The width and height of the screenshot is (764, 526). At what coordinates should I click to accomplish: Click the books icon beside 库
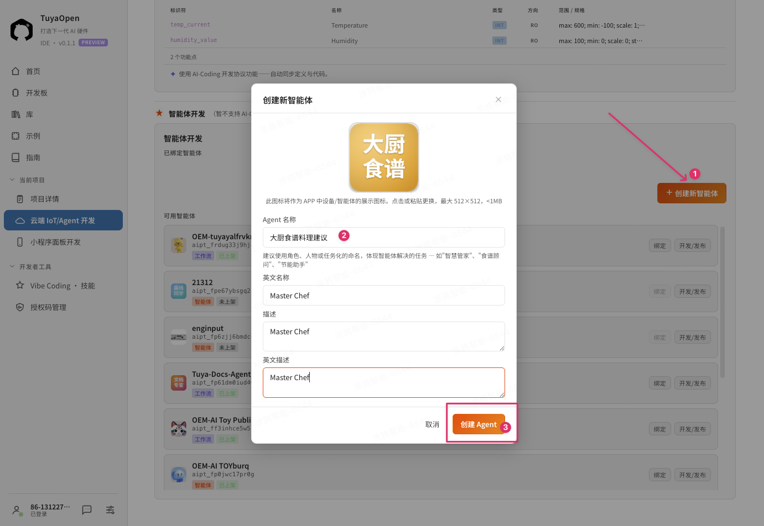coord(15,114)
